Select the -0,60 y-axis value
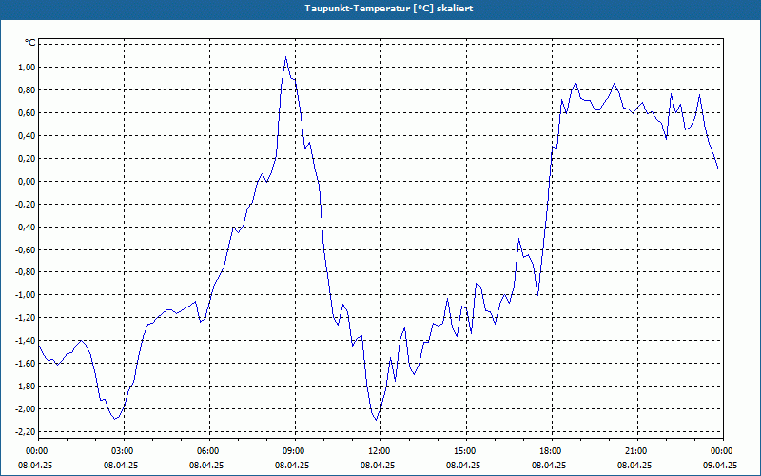Screen dimensions: 761x476 point(27,250)
